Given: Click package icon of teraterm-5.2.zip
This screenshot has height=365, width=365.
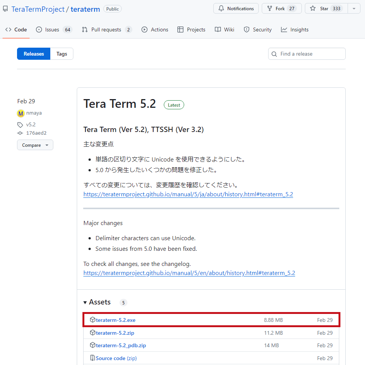Looking at the screenshot, I should [x=92, y=332].
